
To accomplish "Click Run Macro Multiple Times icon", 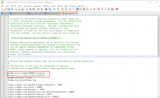I will click(109, 9).
